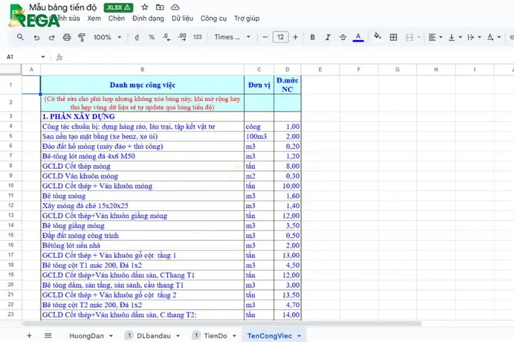This screenshot has height=342, width=514.
Task: Open the 100% zoom dropdown
Action: click(x=107, y=37)
